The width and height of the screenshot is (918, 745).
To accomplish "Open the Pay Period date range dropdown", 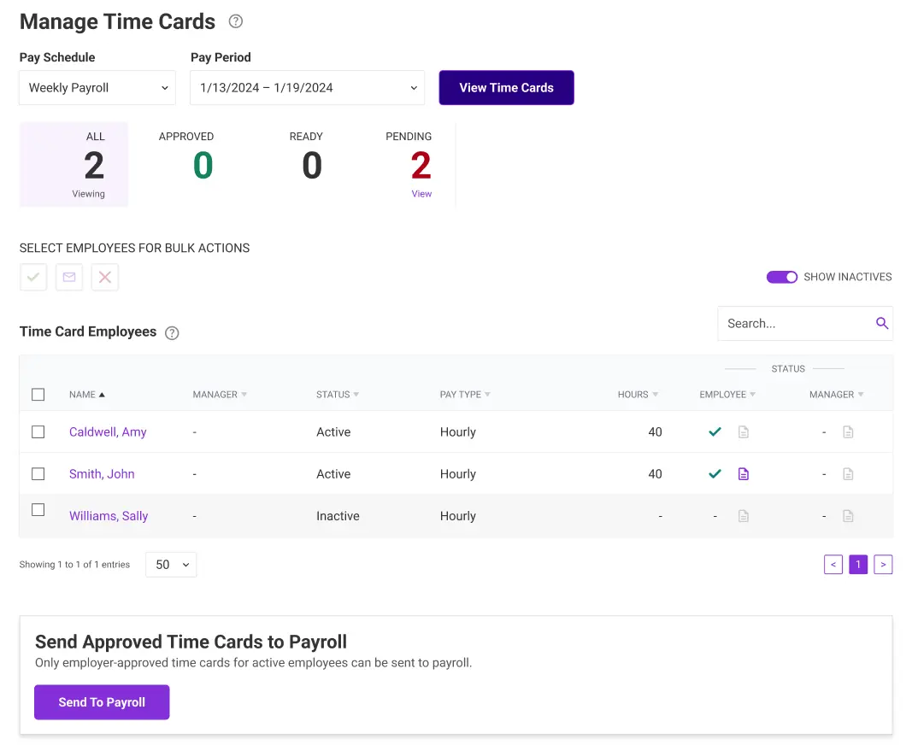I will point(307,87).
